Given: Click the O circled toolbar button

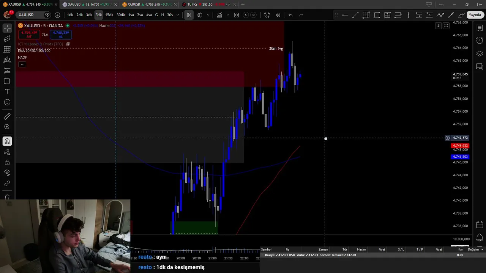Looking at the screenshot, I should [x=254, y=15].
